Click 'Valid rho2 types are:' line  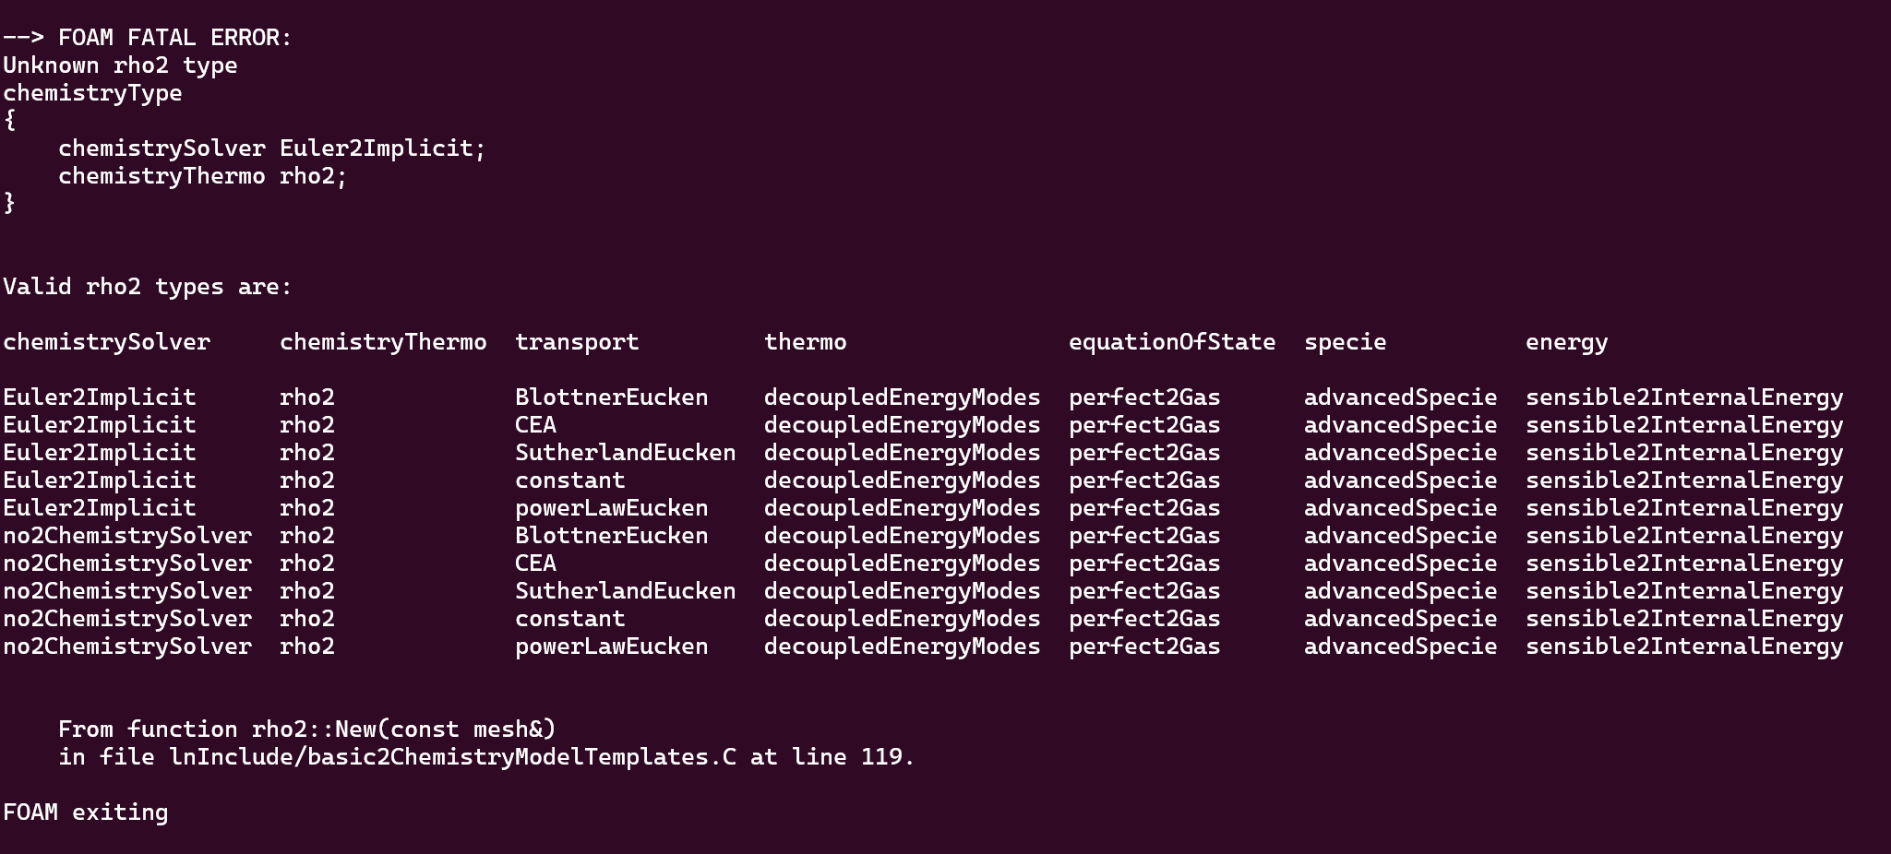[148, 287]
